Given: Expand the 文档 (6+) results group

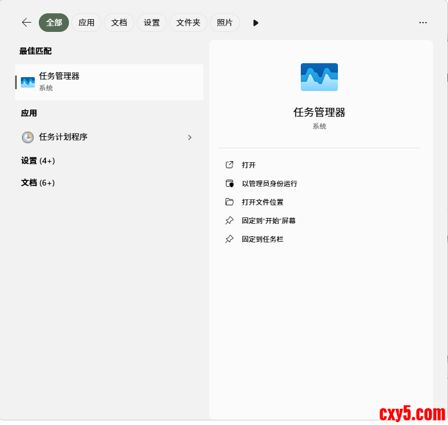Looking at the screenshot, I should click(38, 183).
